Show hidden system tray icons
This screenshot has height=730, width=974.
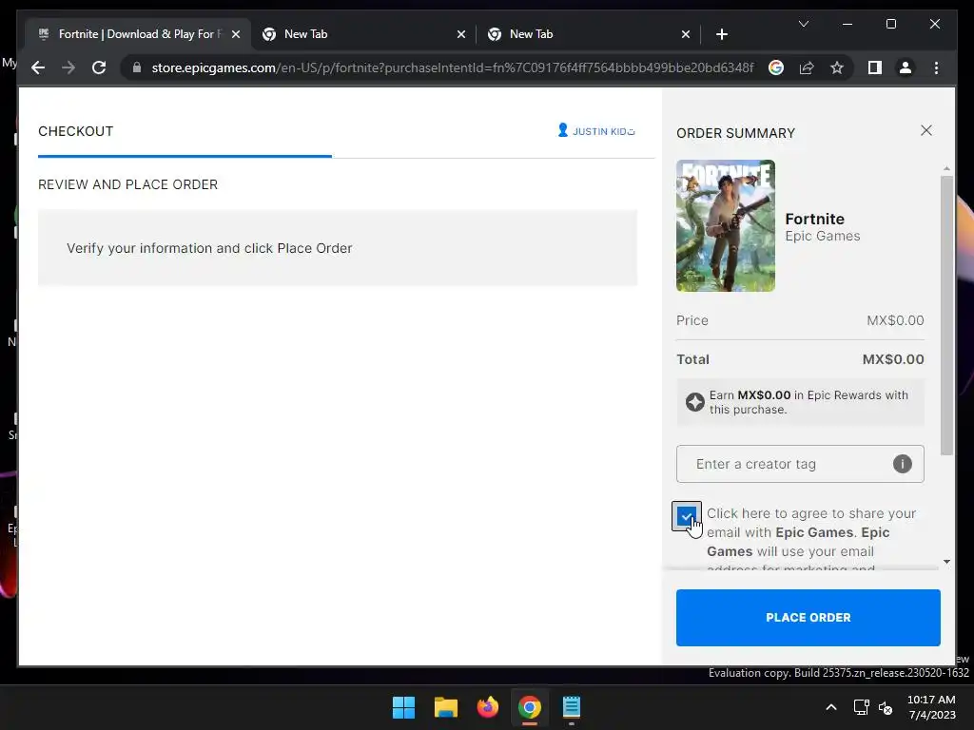830,707
